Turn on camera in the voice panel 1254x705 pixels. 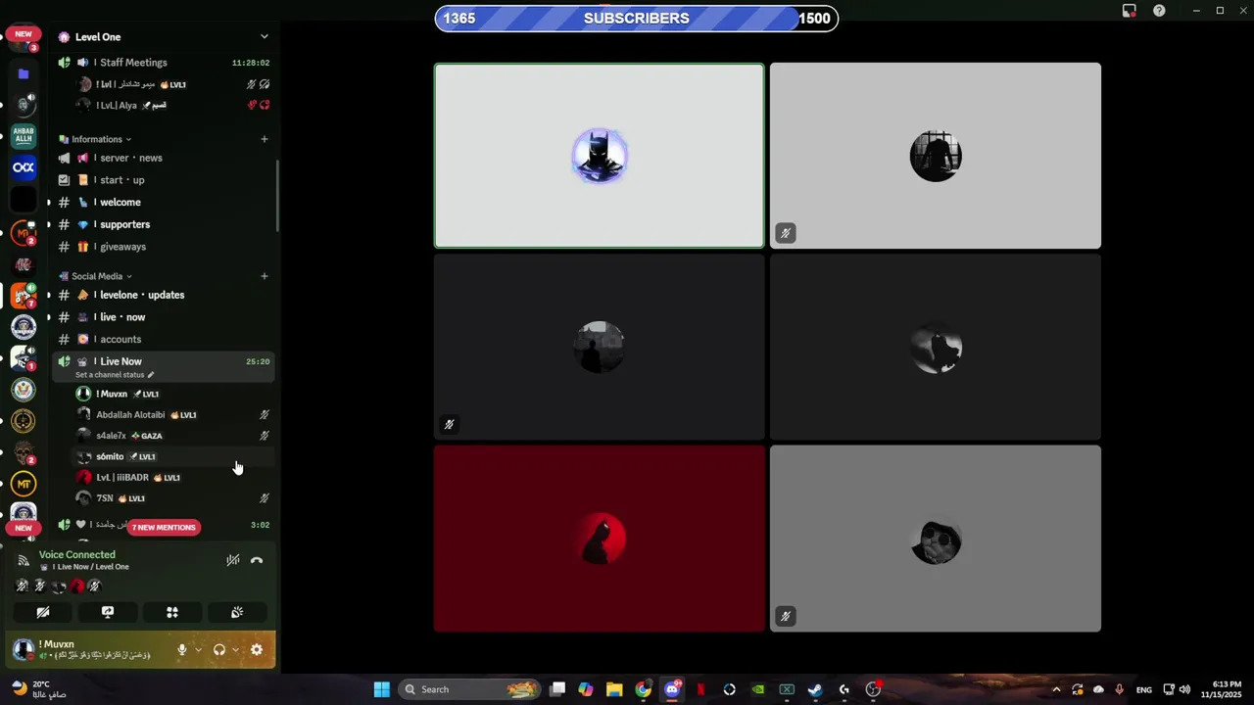[x=43, y=612]
